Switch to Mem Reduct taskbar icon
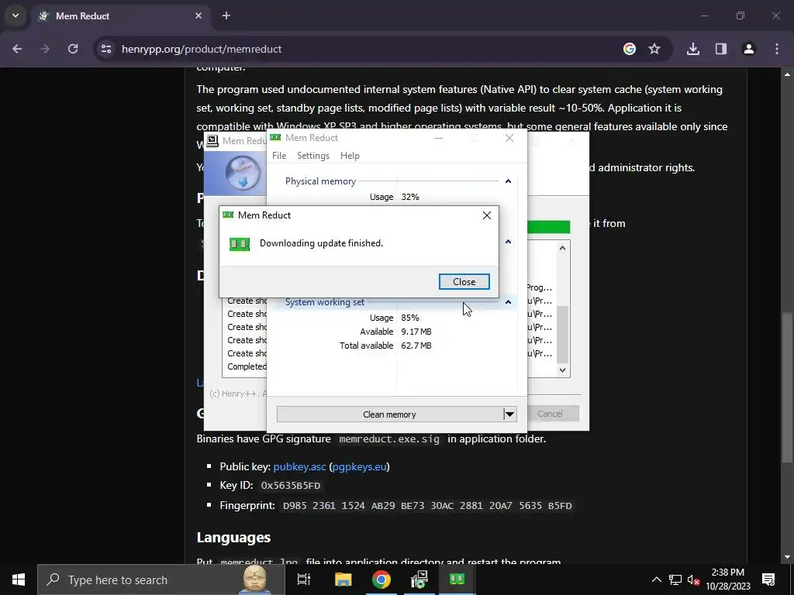Image resolution: width=794 pixels, height=595 pixels. click(457, 580)
